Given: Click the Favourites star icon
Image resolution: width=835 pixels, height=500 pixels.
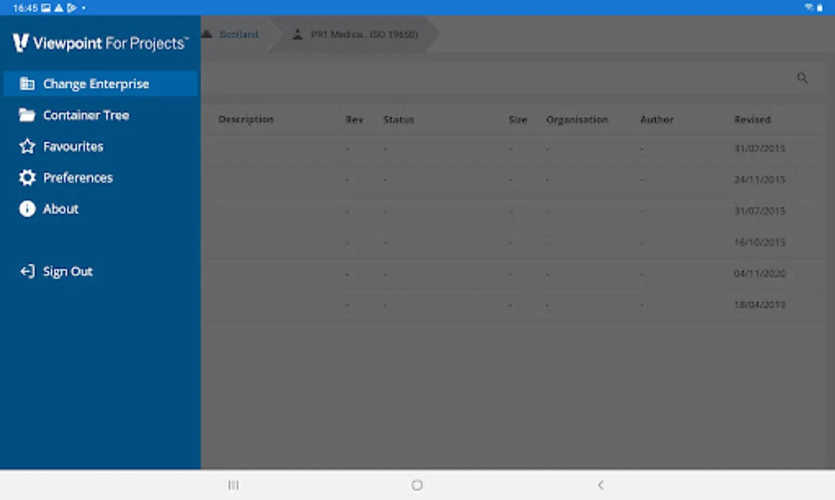Looking at the screenshot, I should pyautogui.click(x=27, y=146).
